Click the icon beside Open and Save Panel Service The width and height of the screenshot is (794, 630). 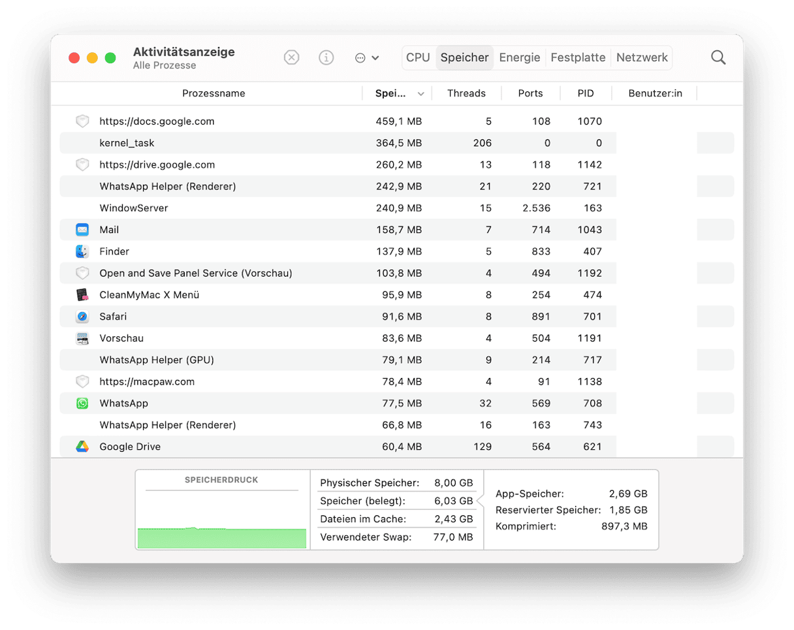pos(82,273)
